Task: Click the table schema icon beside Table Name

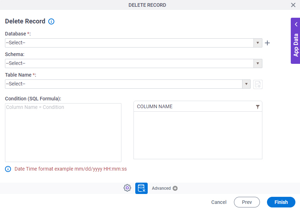Action: pyautogui.click(x=258, y=84)
